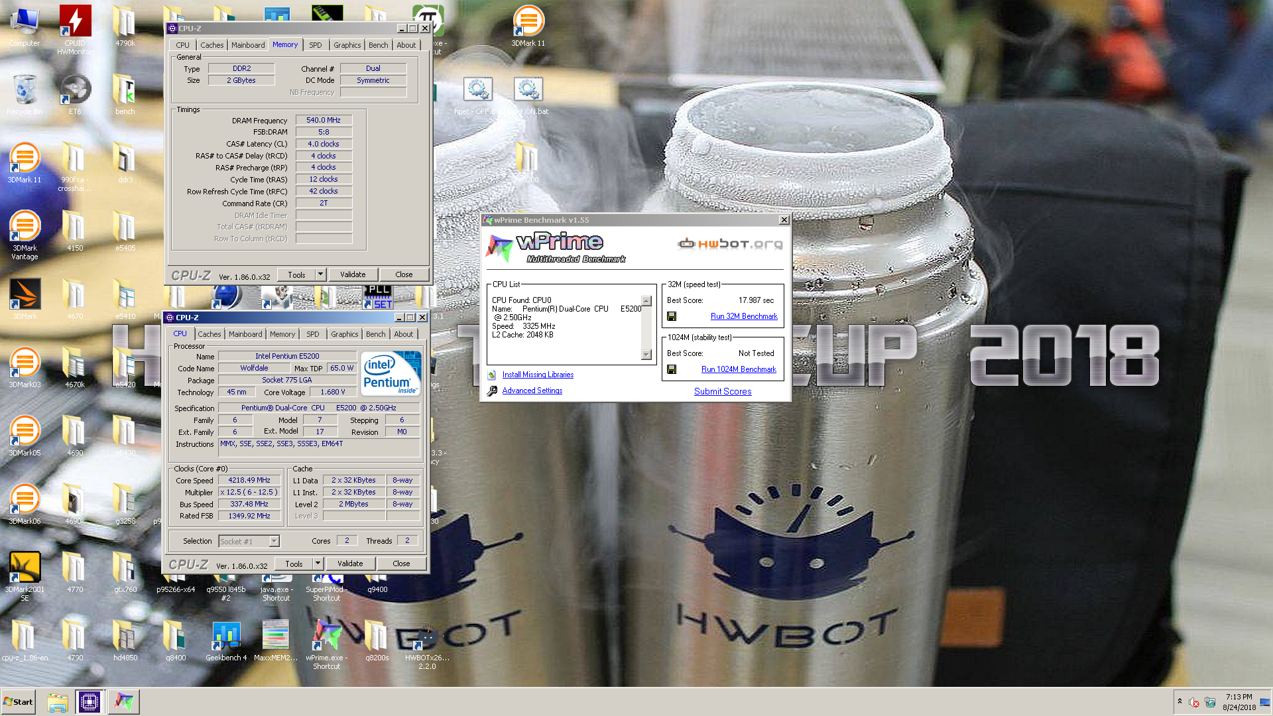The height and width of the screenshot is (716, 1273).
Task: Launch 3DMark Vantage shortcut
Action: (25, 235)
